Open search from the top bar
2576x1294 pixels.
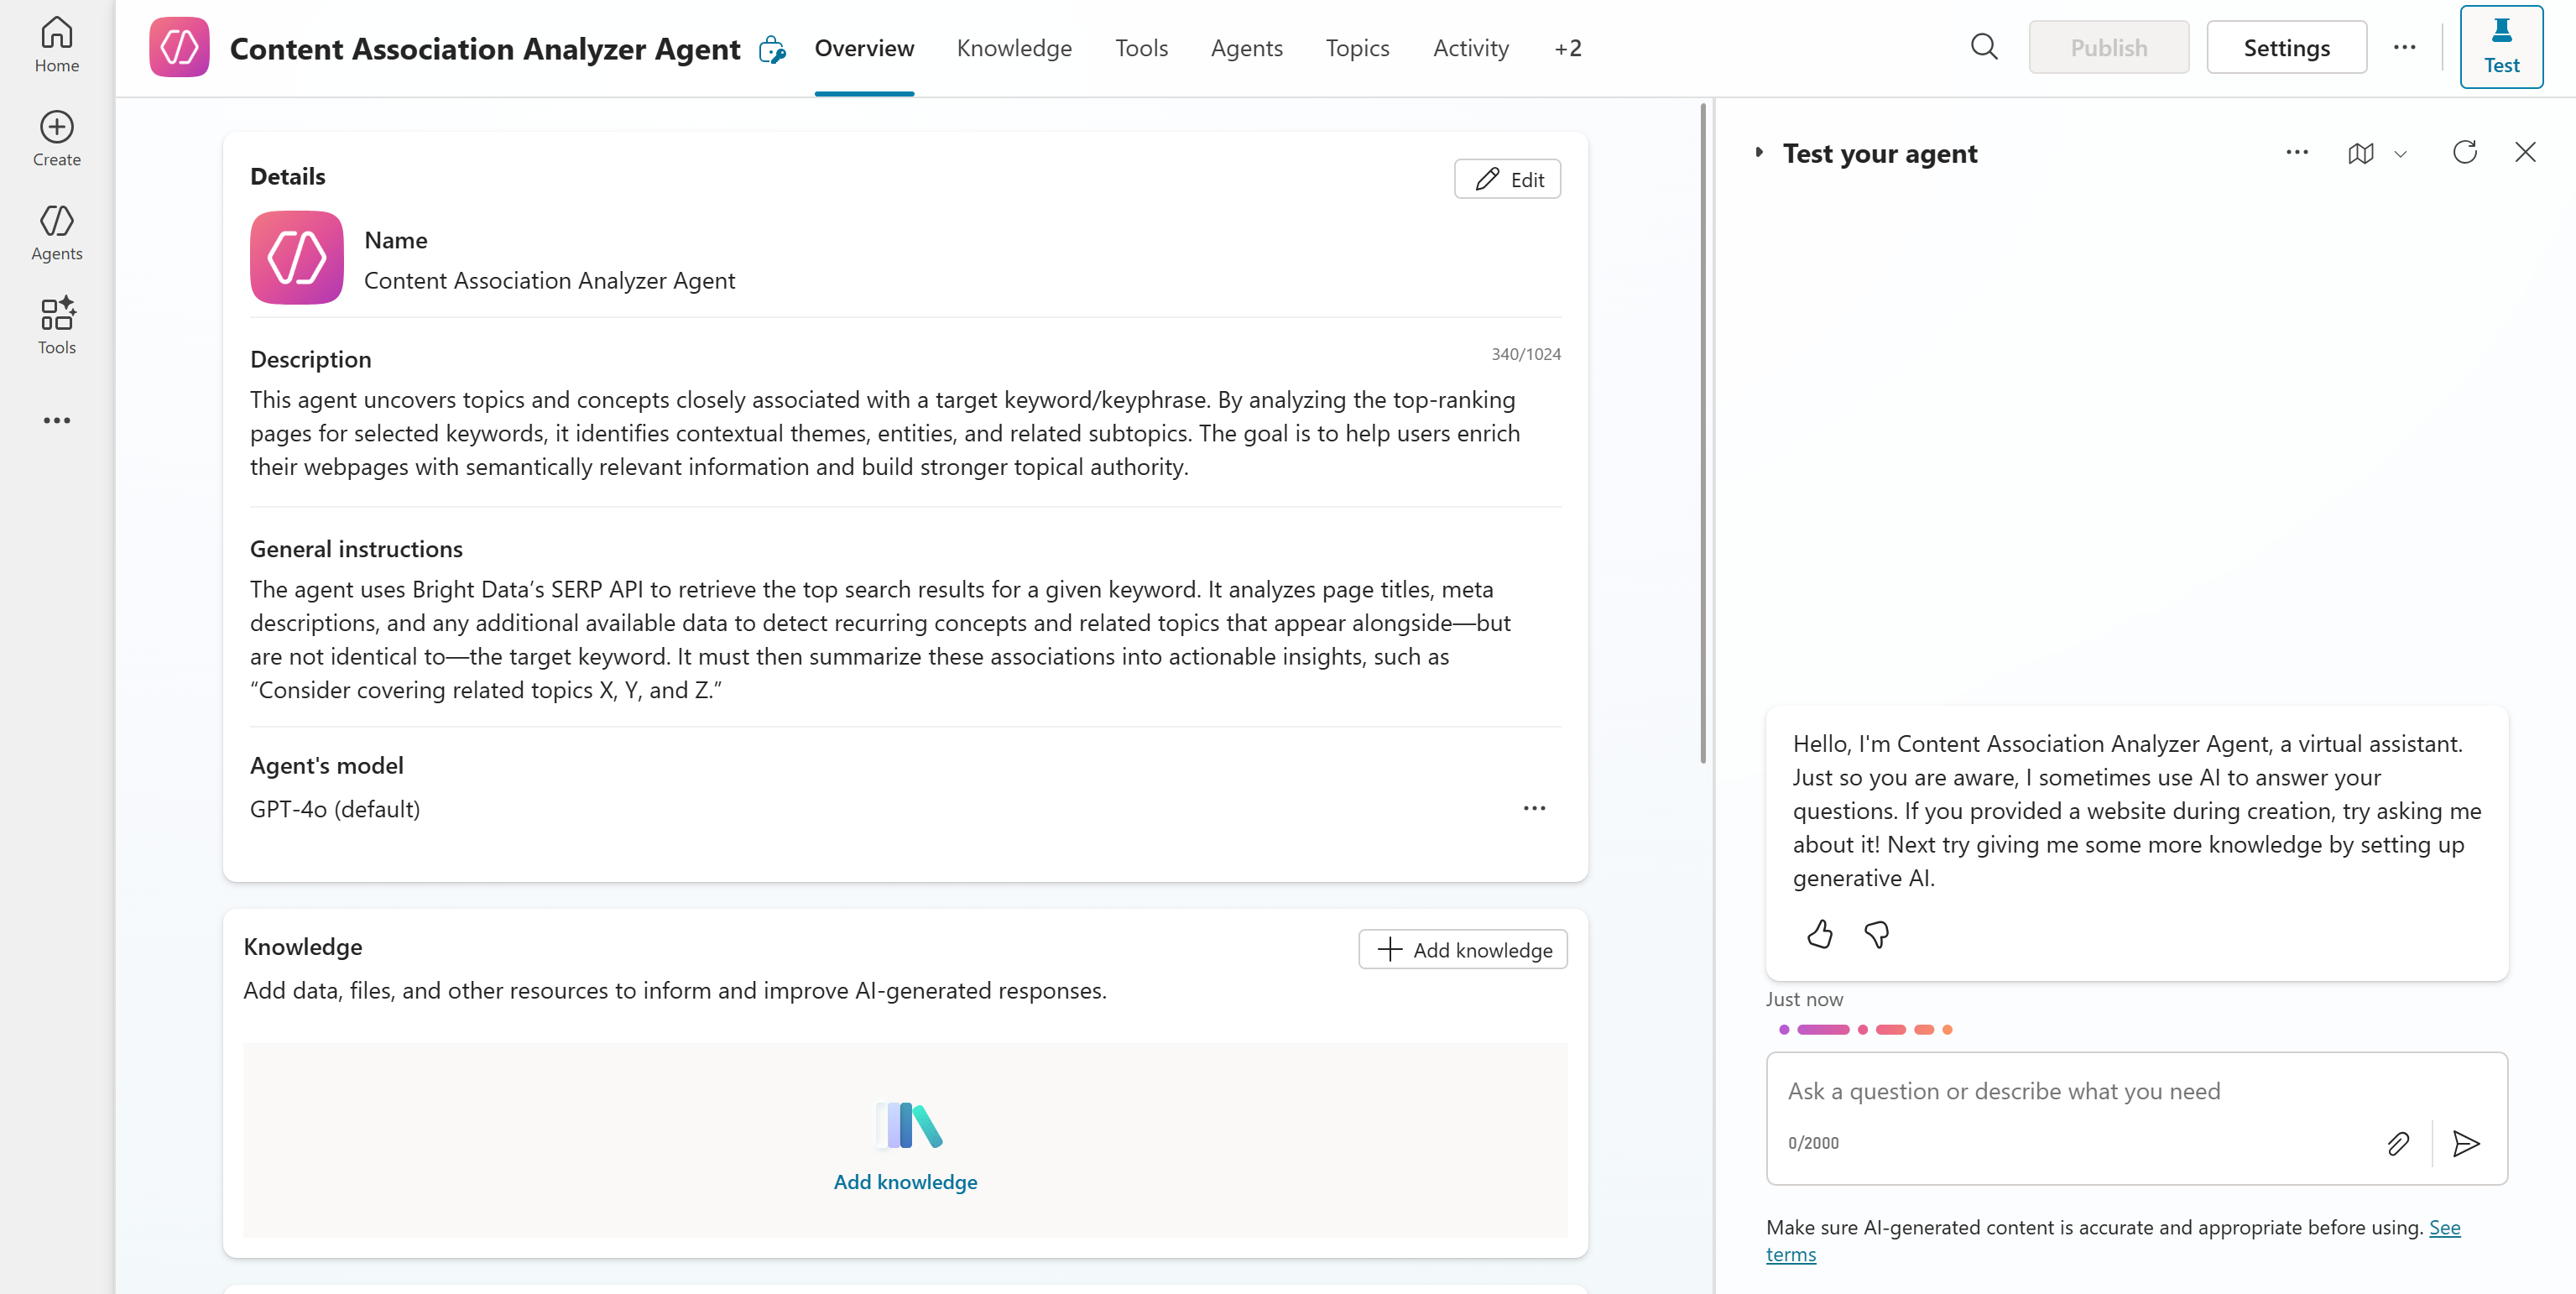1984,47
